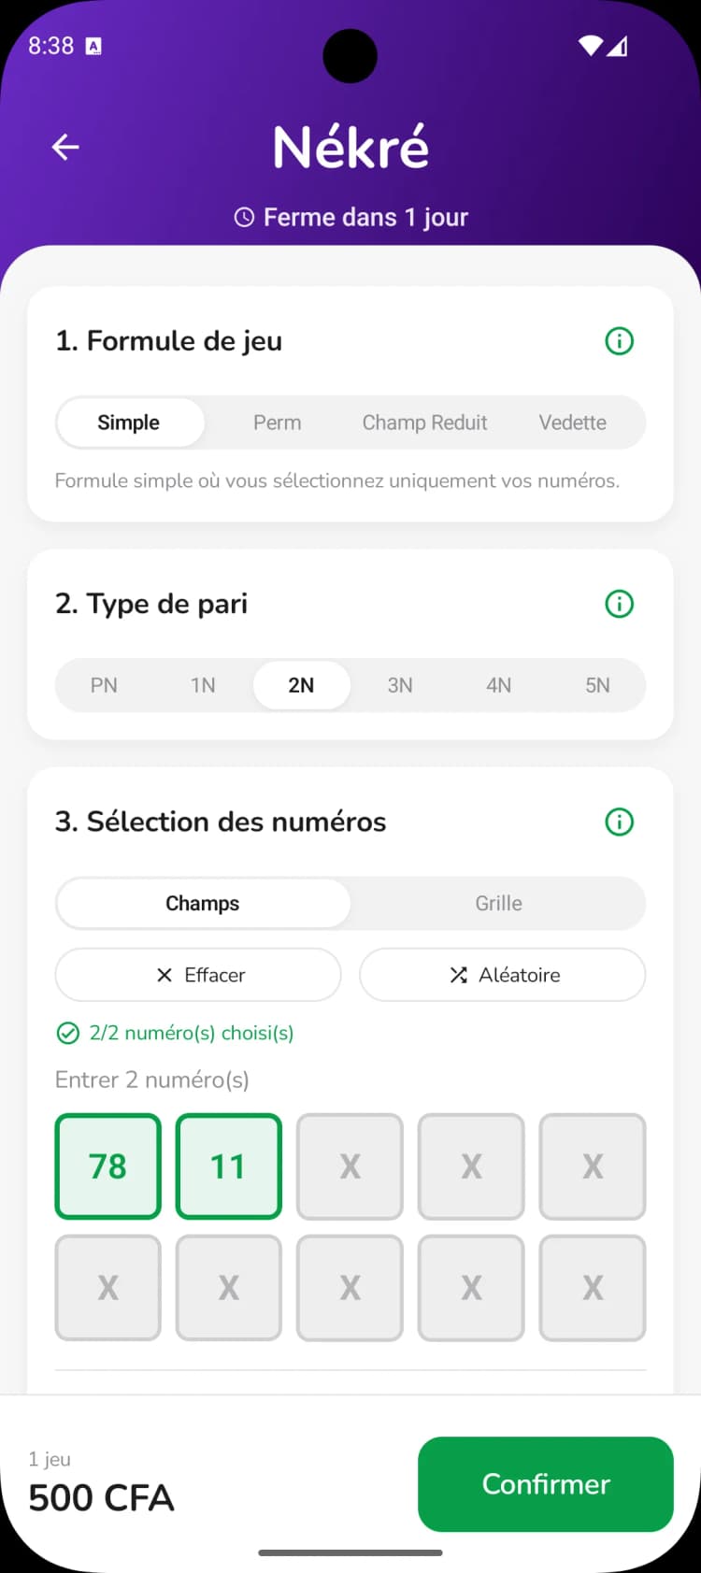Choose the 1N bet type
Screen dimensions: 701x1573
click(203, 685)
